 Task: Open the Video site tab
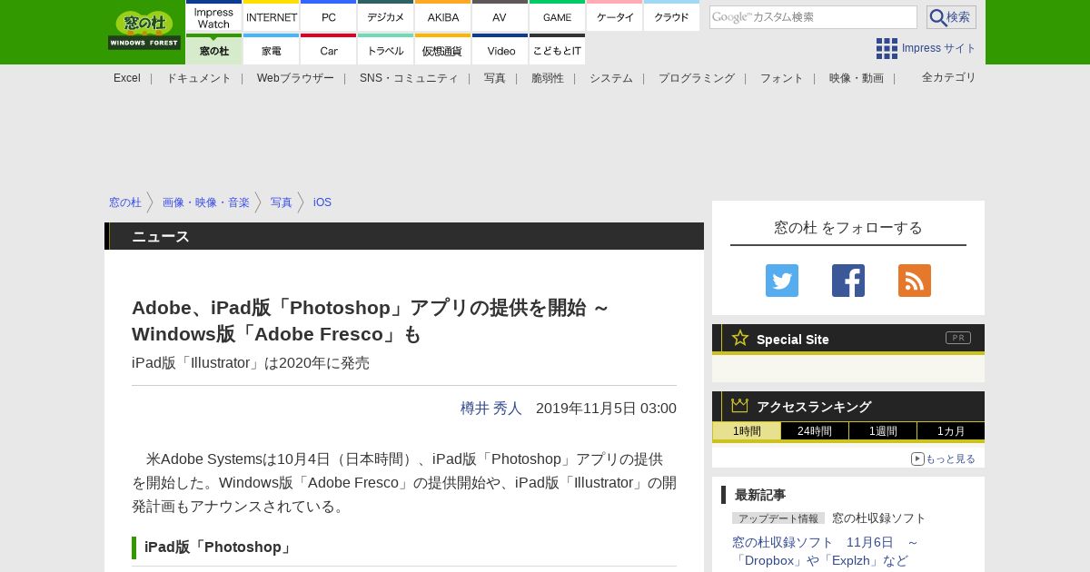click(500, 50)
